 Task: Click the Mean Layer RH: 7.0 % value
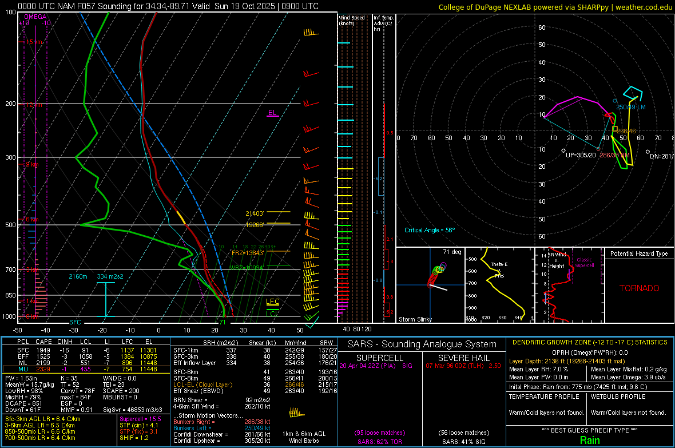tap(538, 369)
